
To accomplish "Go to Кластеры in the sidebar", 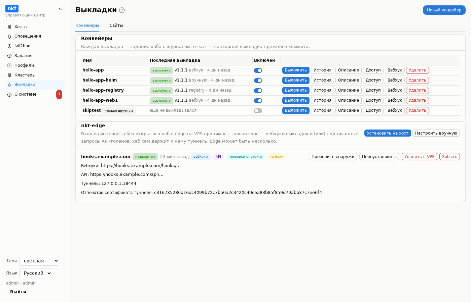I will coord(35,75).
